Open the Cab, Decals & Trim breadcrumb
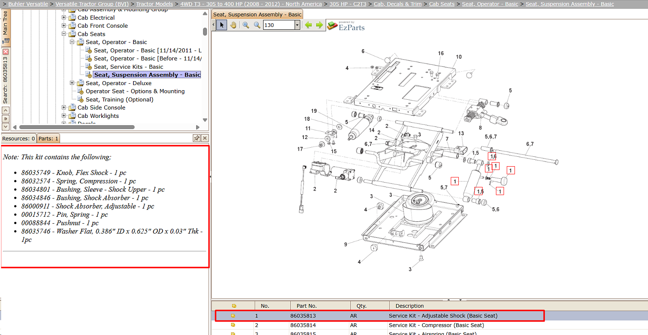This screenshot has width=648, height=335. 397,4
